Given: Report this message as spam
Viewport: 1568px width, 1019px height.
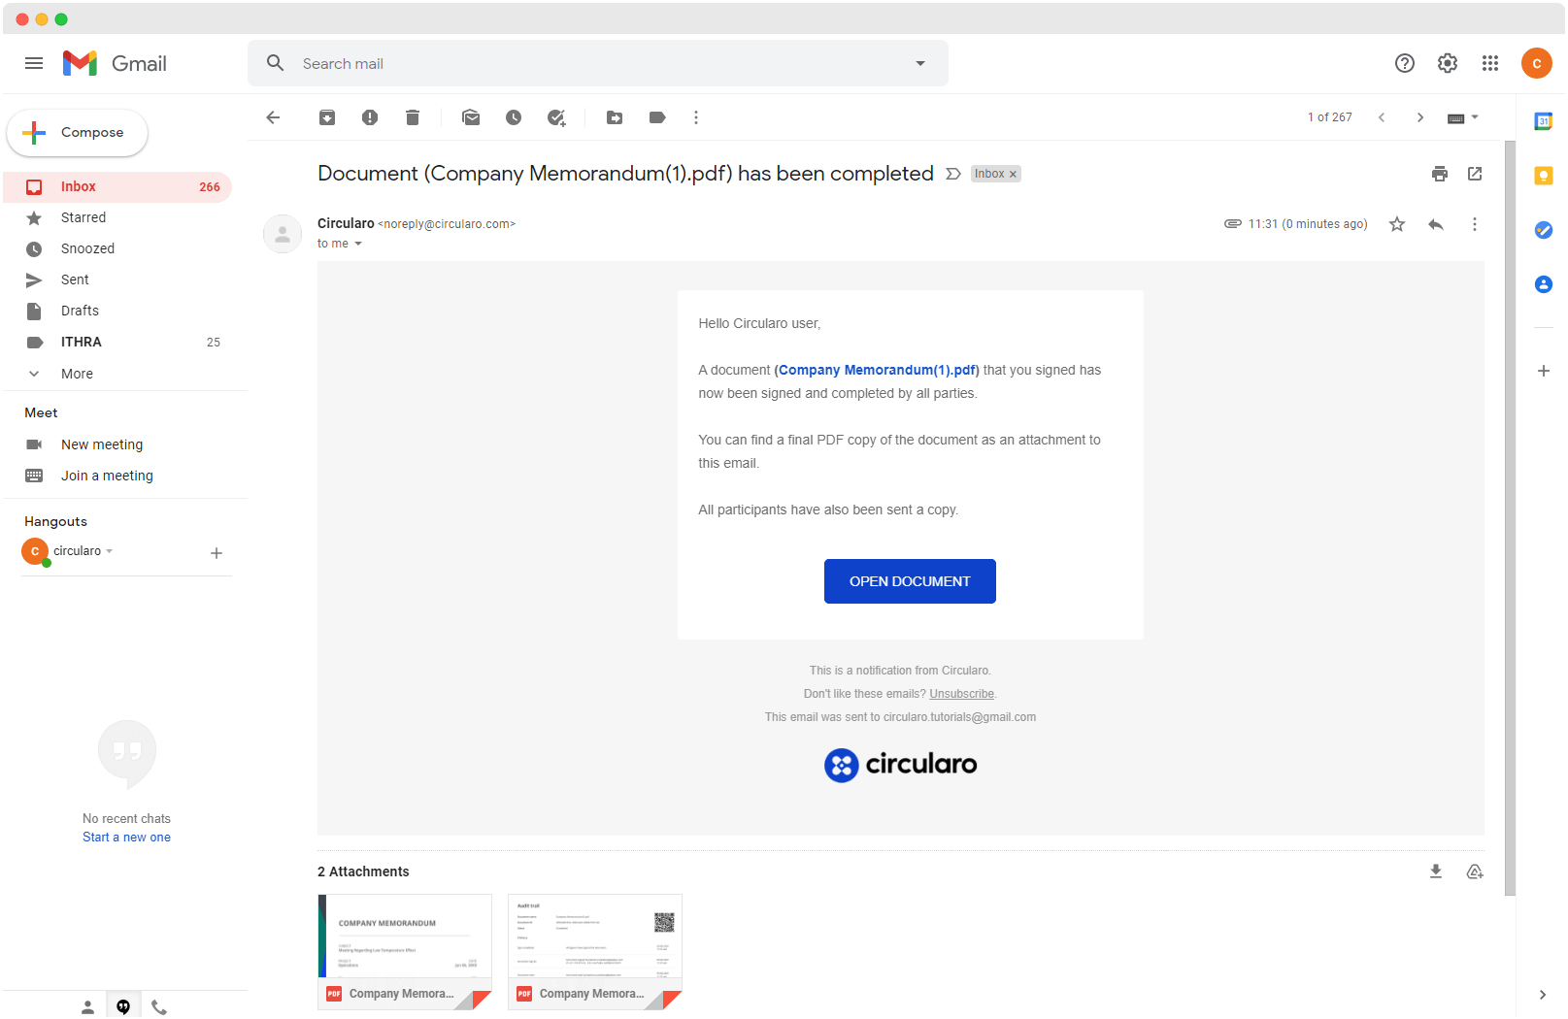Looking at the screenshot, I should pyautogui.click(x=370, y=117).
